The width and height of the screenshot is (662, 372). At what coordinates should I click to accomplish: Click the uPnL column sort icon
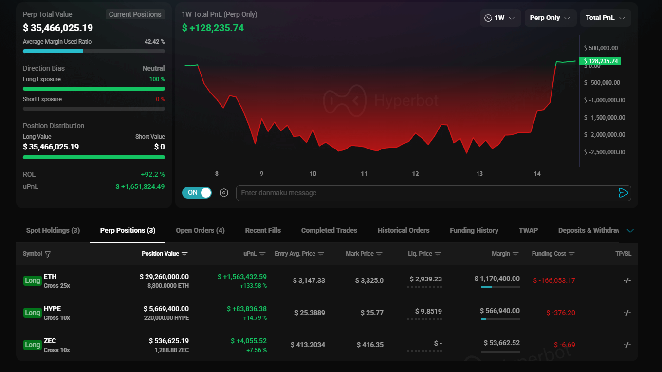coord(262,254)
